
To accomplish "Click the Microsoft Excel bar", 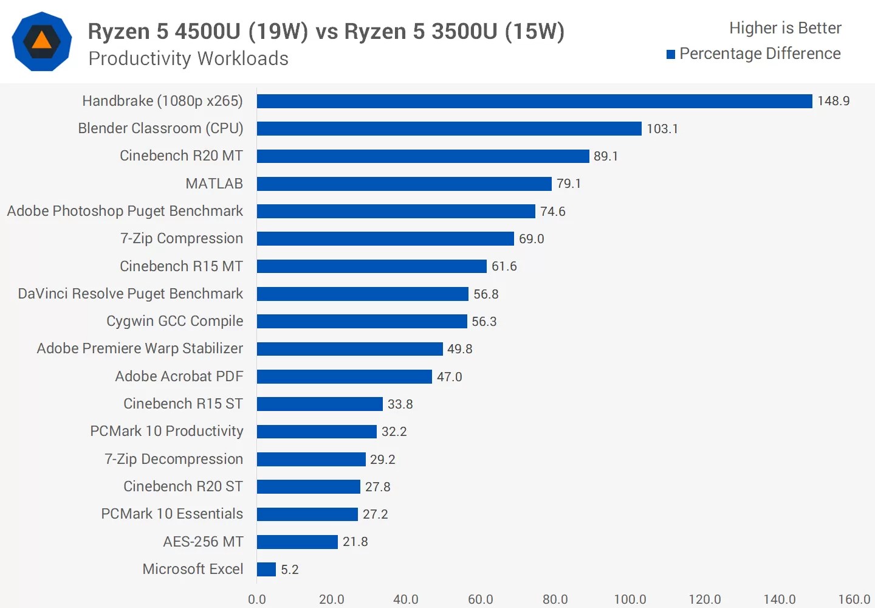I will 266,569.
